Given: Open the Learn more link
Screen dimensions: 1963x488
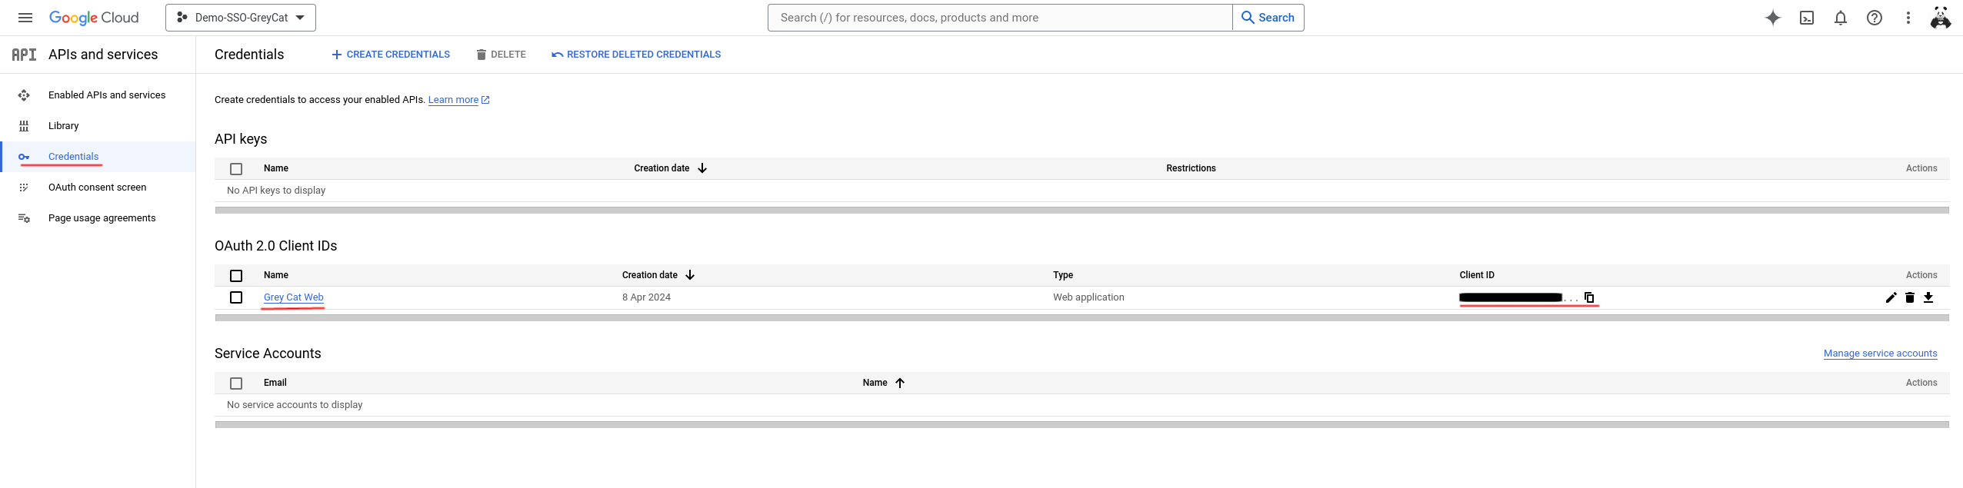Looking at the screenshot, I should pyautogui.click(x=453, y=100).
